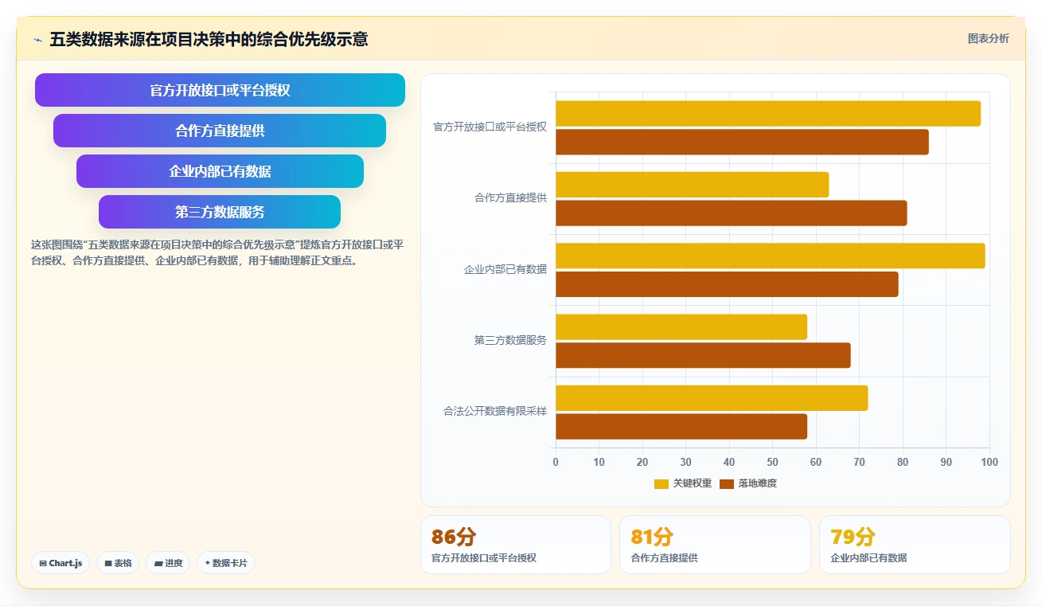Screen dimensions: 1042x606
Task: Click the y-axis label 官方开放接口或平台授权
Action: pos(490,127)
